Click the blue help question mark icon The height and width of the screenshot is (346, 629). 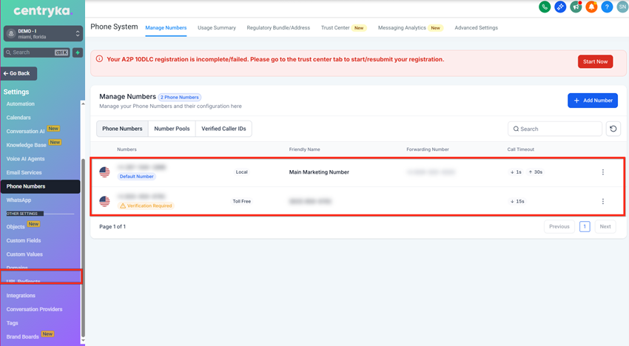607,7
